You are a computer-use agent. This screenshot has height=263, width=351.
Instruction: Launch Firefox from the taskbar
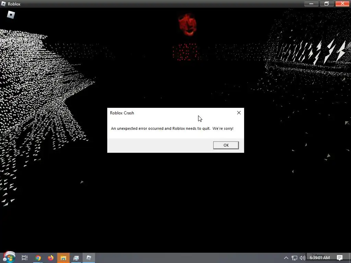[x=51, y=258]
